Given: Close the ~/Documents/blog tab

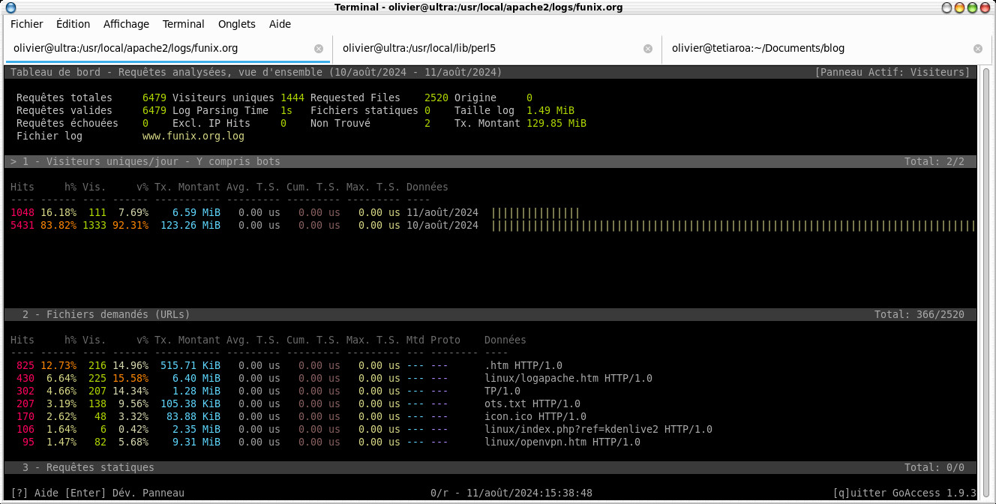Looking at the screenshot, I should click(x=977, y=49).
